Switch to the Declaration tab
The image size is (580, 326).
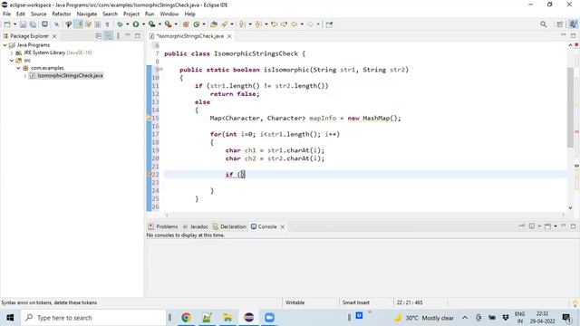[x=229, y=226]
